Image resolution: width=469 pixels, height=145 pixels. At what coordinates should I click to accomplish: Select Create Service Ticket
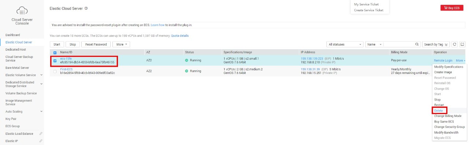(x=369, y=10)
